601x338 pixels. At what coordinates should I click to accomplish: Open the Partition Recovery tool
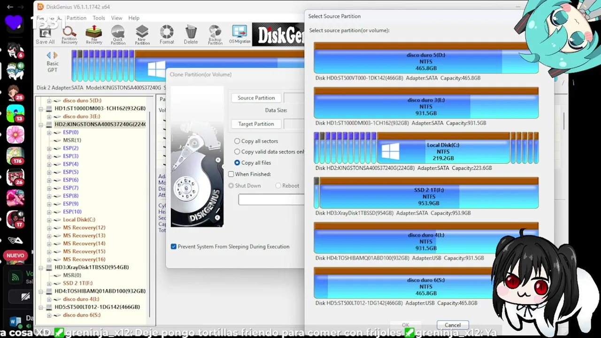point(69,35)
